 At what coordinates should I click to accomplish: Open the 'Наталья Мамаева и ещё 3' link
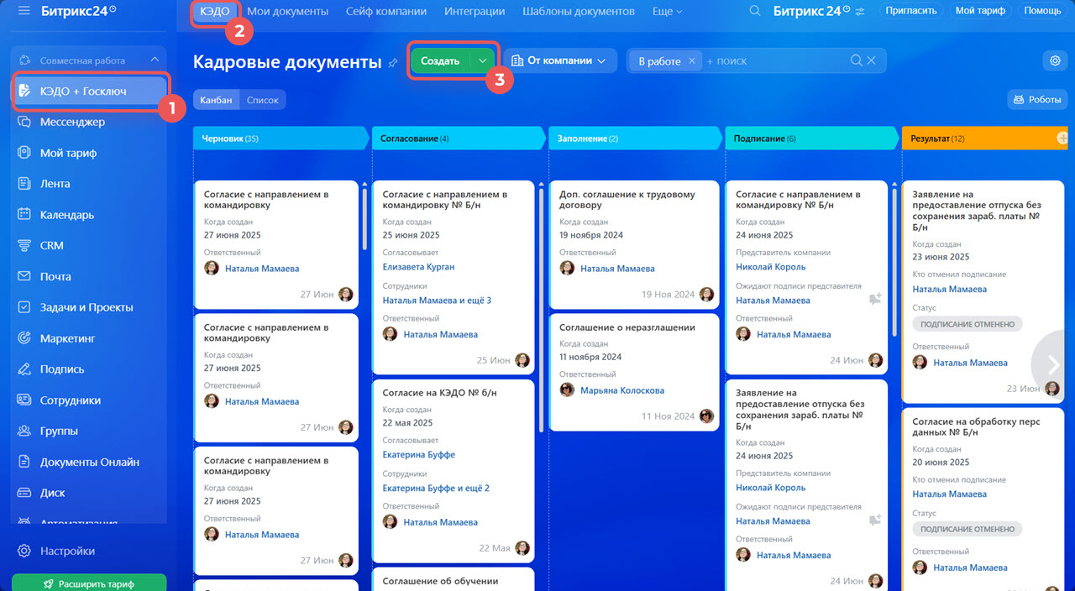pos(437,301)
